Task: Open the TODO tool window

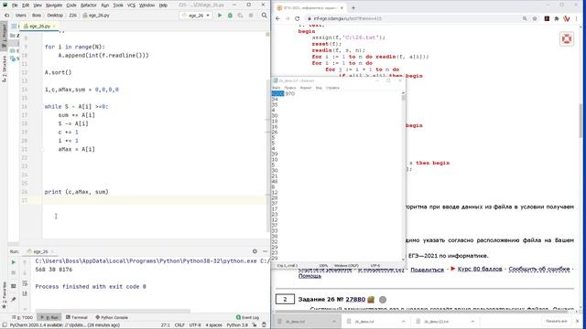Action: [23, 317]
